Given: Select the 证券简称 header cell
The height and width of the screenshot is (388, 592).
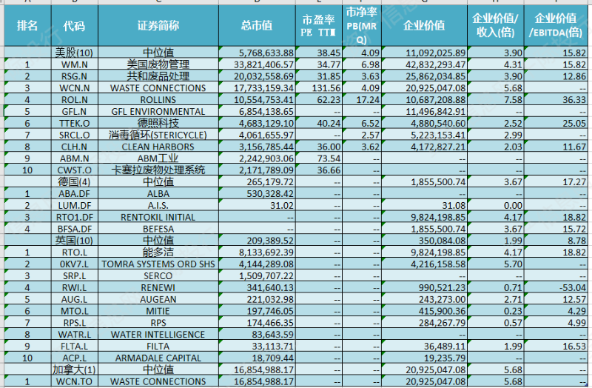Looking at the screenshot, I should click(158, 26).
